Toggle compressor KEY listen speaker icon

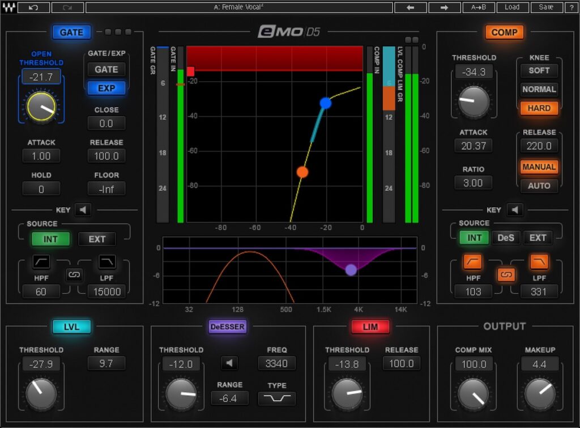click(515, 210)
